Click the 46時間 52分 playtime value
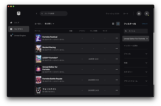161x106 pixels. [93, 59]
